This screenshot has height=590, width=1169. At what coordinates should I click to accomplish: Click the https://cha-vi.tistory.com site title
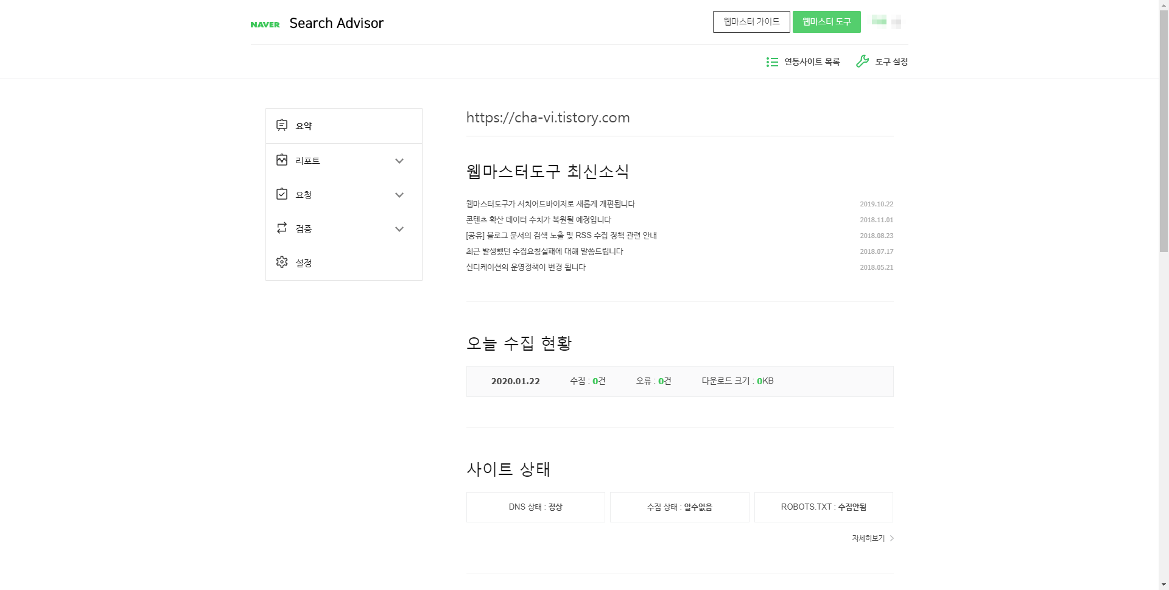(548, 118)
